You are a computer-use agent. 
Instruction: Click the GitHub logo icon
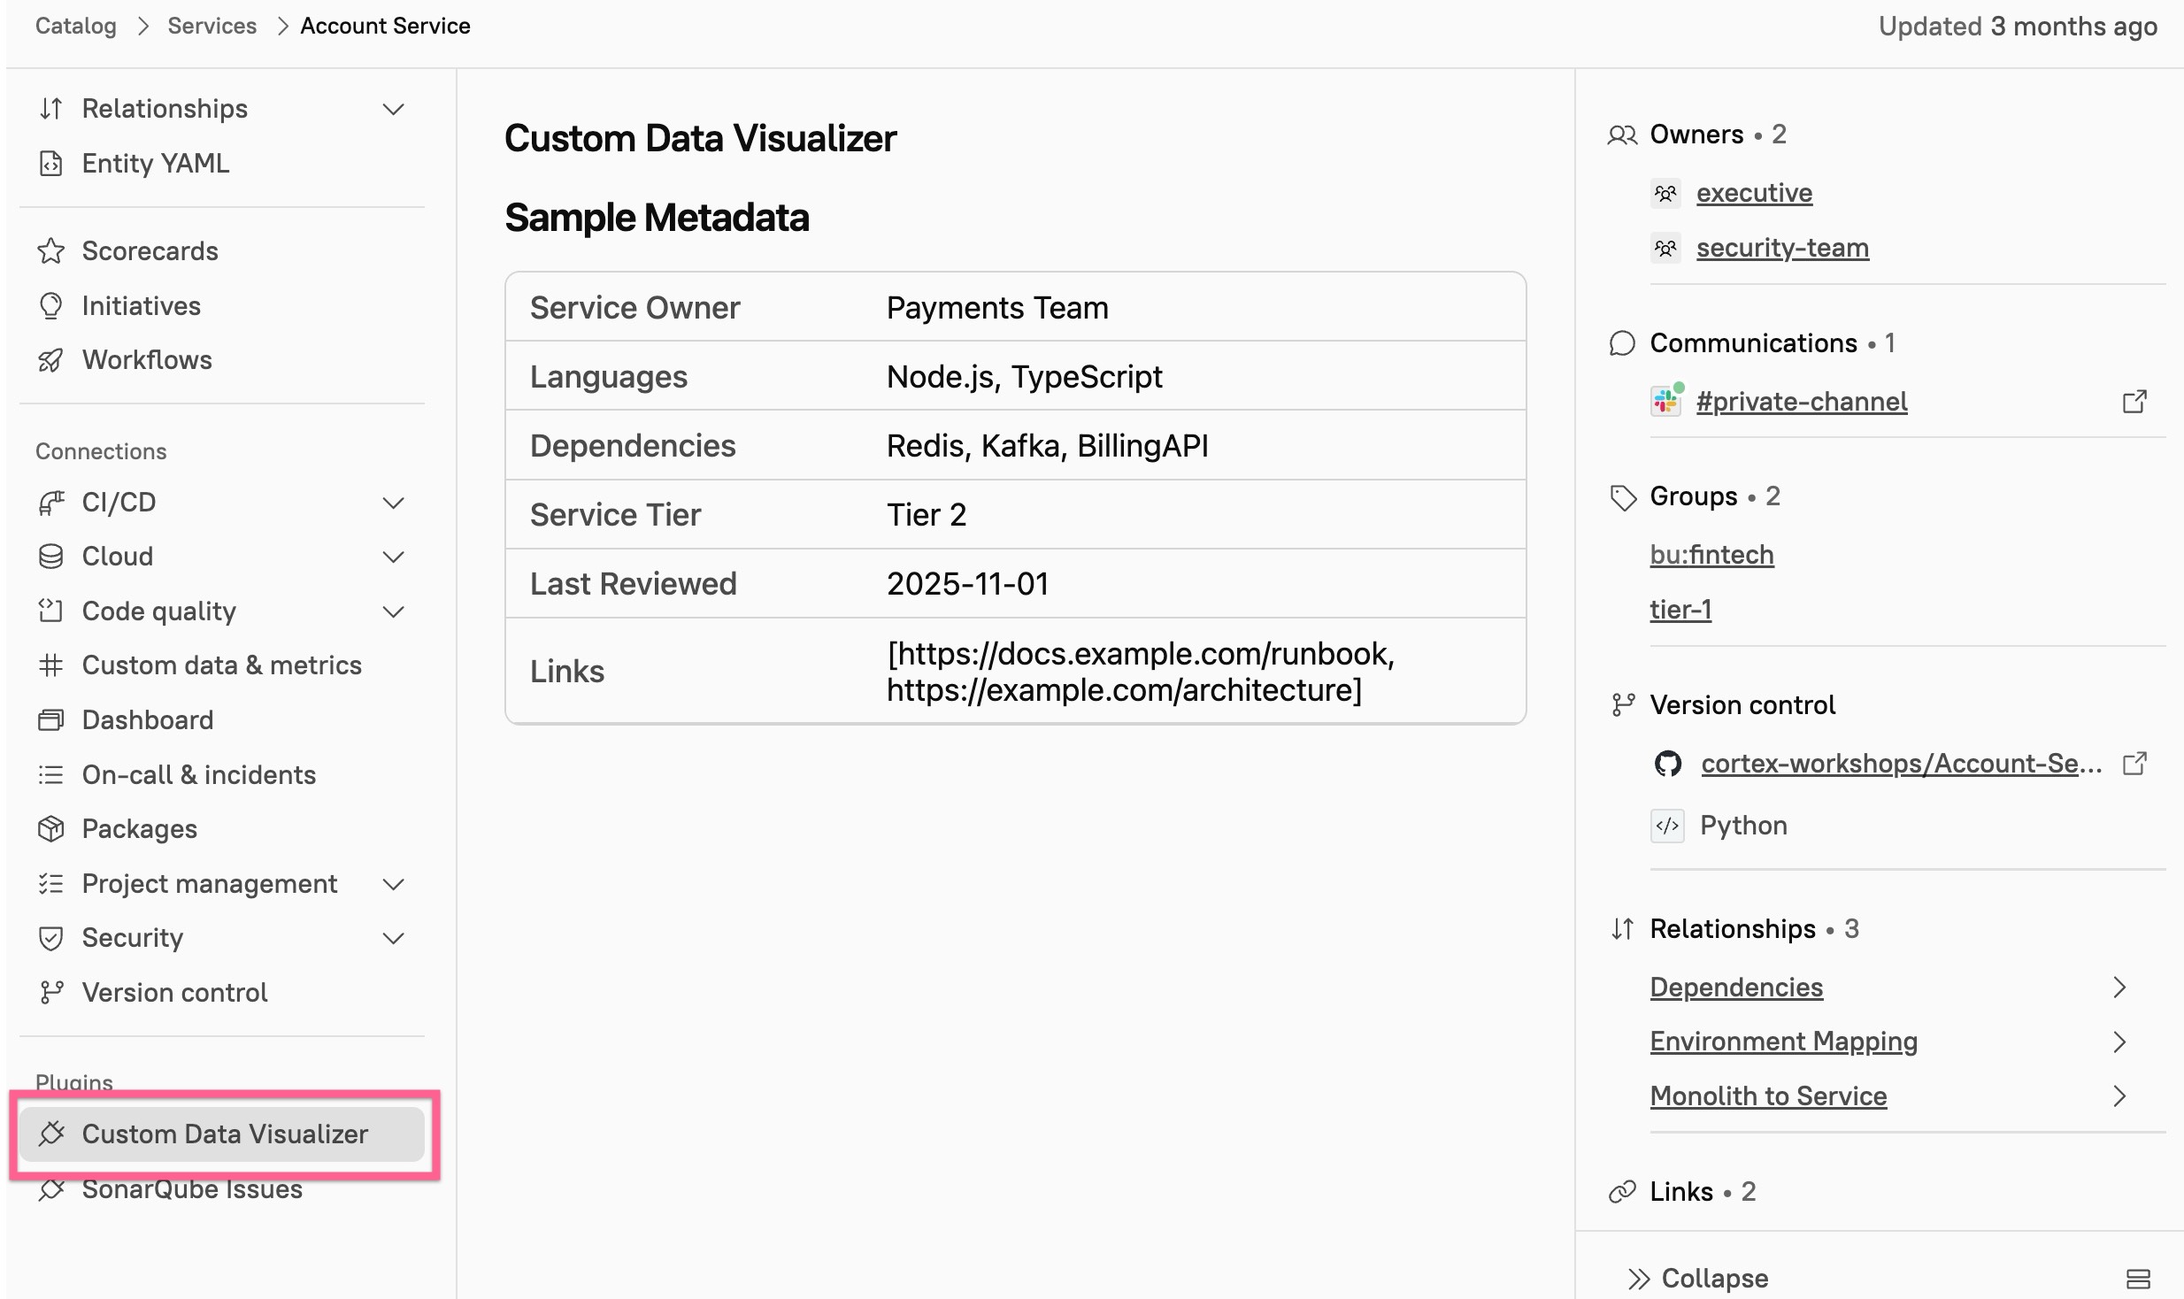coord(1667,763)
